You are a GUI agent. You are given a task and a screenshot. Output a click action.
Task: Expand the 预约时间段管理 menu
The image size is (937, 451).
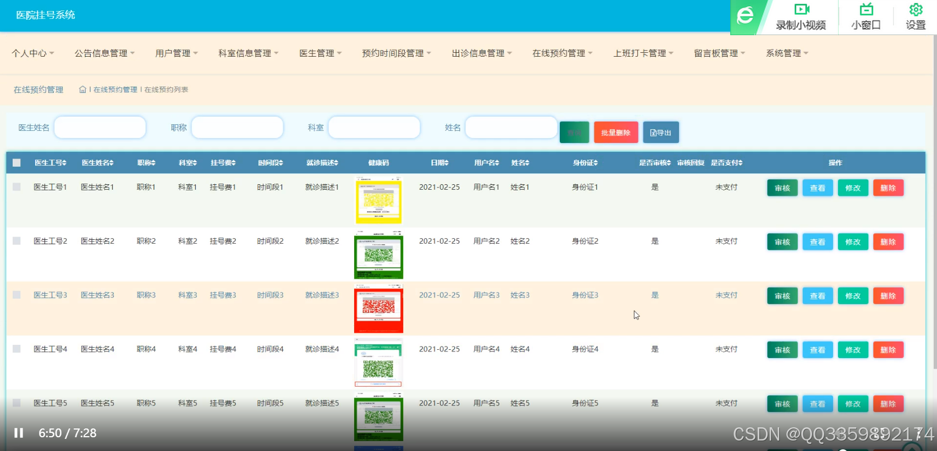pos(396,53)
